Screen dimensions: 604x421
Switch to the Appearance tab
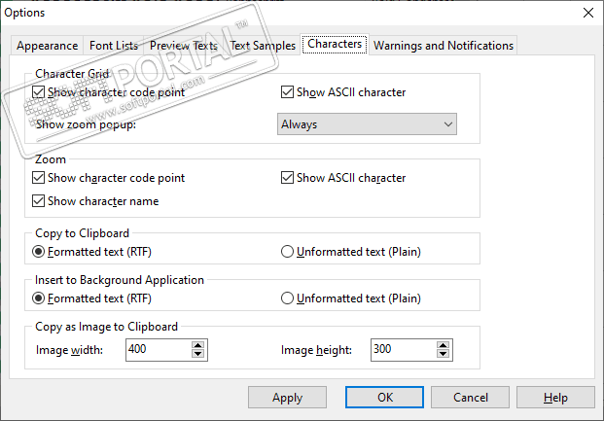(x=48, y=45)
